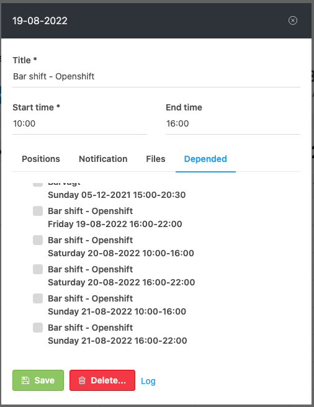The width and height of the screenshot is (314, 407).
Task: Open the Log link
Action: pyautogui.click(x=148, y=381)
